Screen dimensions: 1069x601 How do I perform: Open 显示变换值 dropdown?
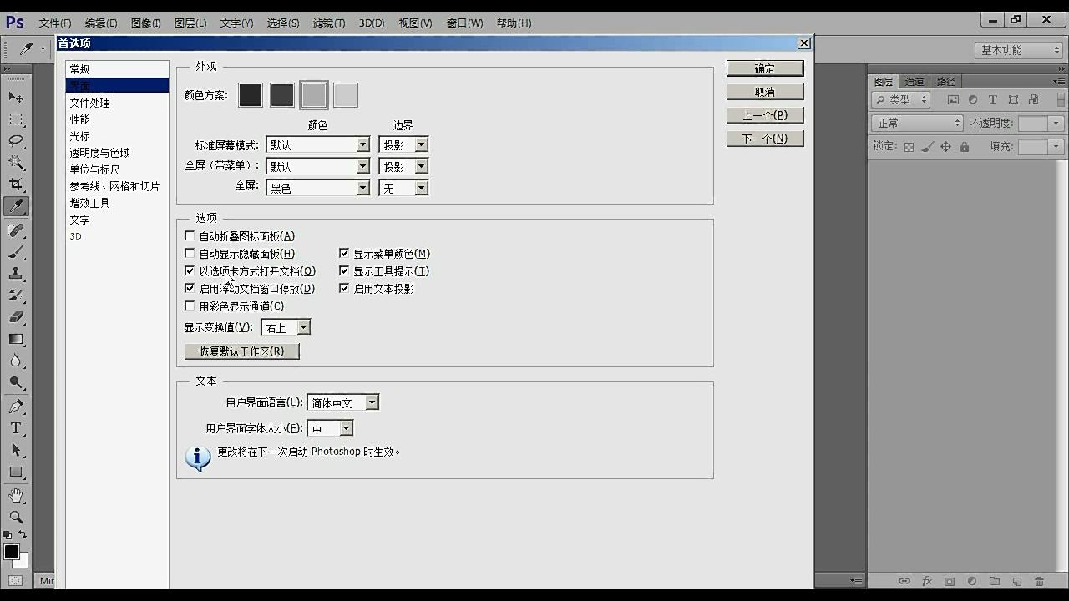pyautogui.click(x=286, y=327)
